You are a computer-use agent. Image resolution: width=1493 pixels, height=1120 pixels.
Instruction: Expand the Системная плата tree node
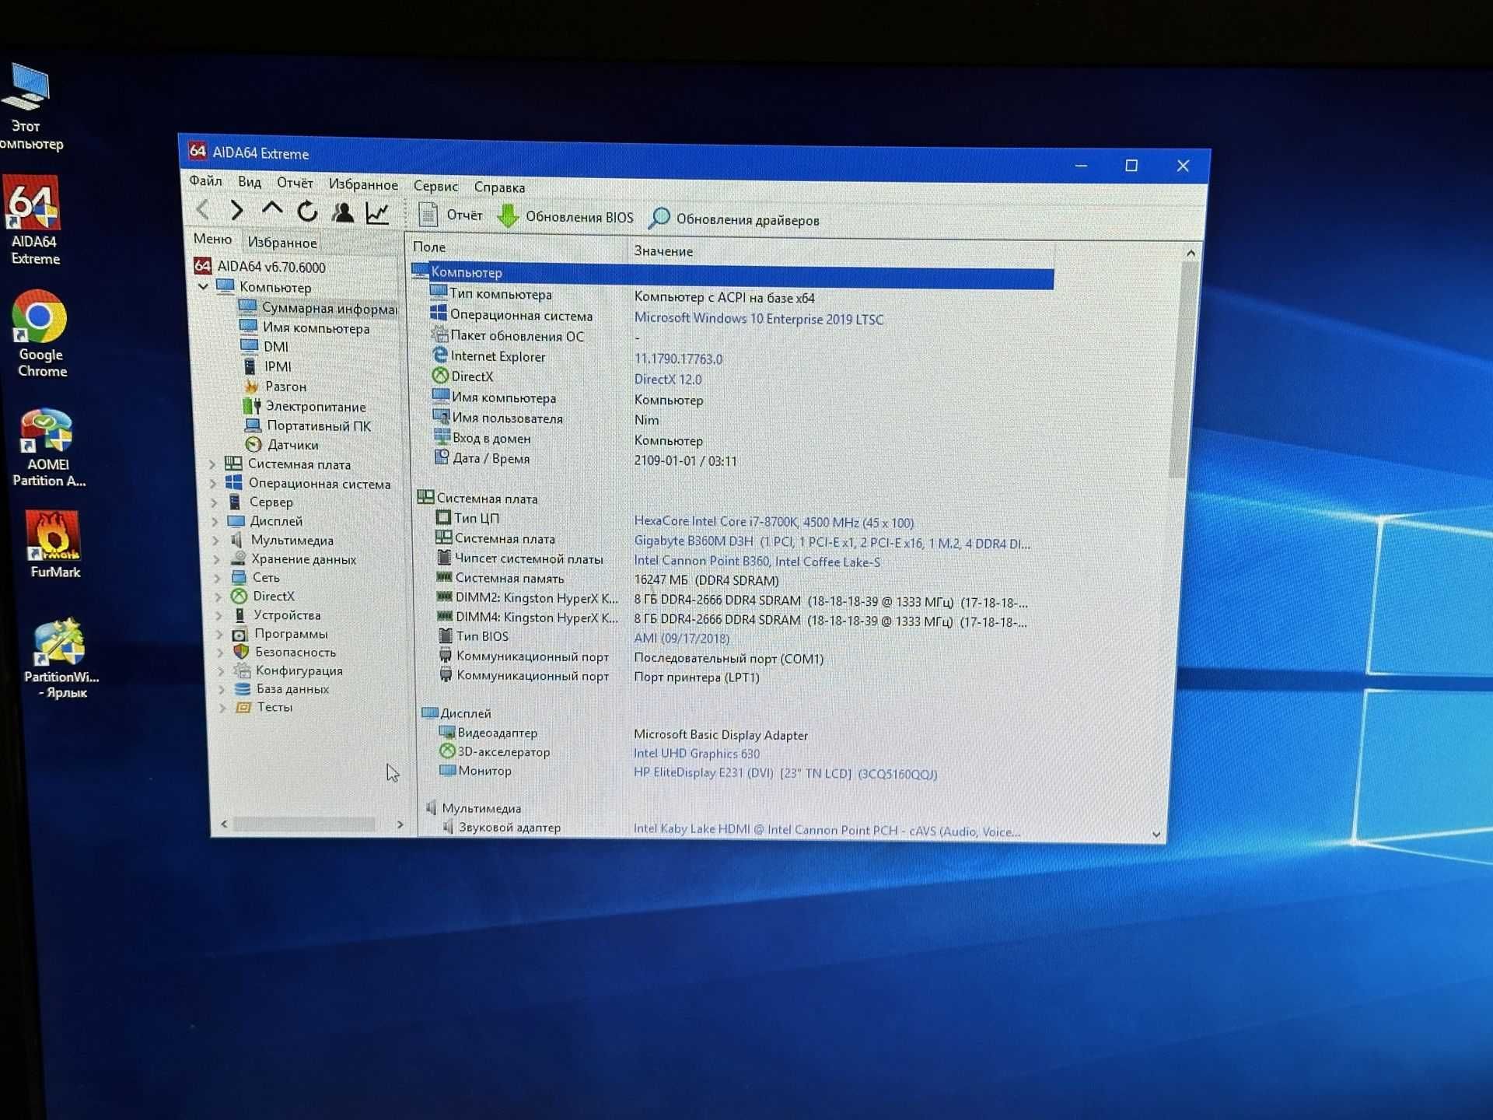[212, 464]
